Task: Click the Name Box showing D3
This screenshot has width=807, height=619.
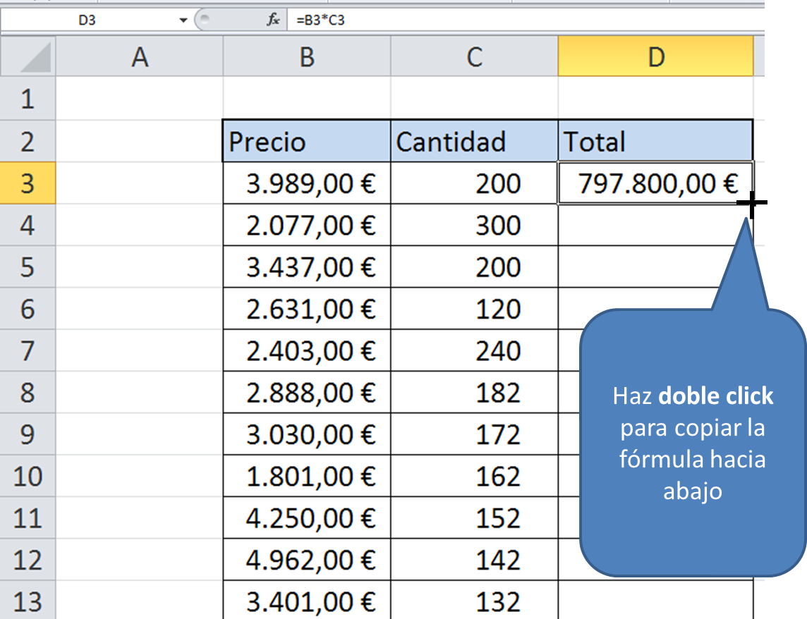Action: tap(88, 20)
